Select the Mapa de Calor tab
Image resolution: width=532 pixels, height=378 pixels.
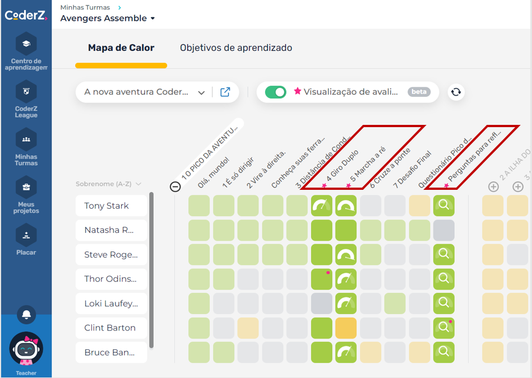121,48
